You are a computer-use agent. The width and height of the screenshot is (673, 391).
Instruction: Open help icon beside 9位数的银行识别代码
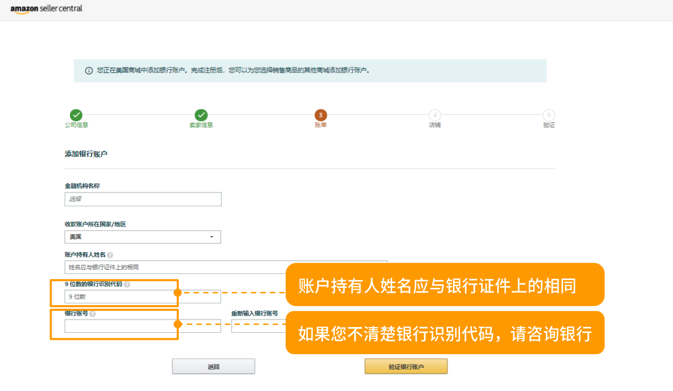click(x=127, y=284)
